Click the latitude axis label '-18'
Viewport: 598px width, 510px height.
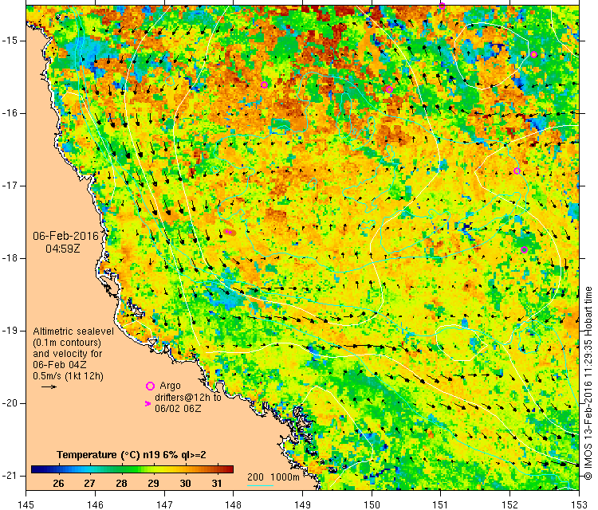point(9,258)
